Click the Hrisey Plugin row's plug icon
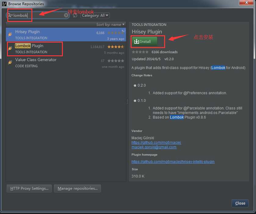This screenshot has width=256, height=214. tap(10, 34)
